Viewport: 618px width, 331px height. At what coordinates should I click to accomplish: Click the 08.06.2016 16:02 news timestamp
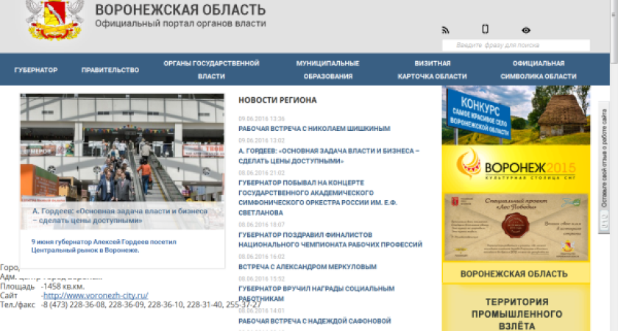(x=261, y=257)
